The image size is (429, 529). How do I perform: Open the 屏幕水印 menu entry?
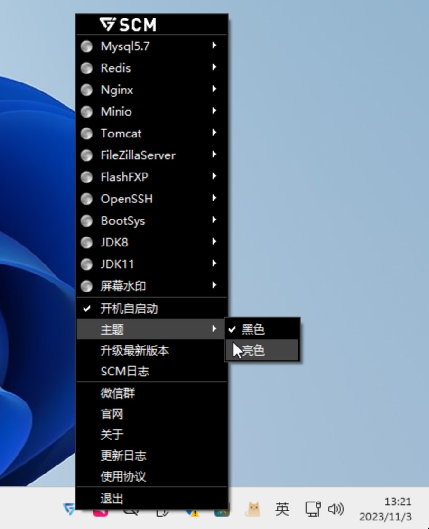click(152, 286)
